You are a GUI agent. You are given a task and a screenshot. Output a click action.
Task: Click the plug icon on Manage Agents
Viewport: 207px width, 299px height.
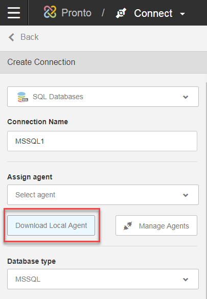(128, 226)
